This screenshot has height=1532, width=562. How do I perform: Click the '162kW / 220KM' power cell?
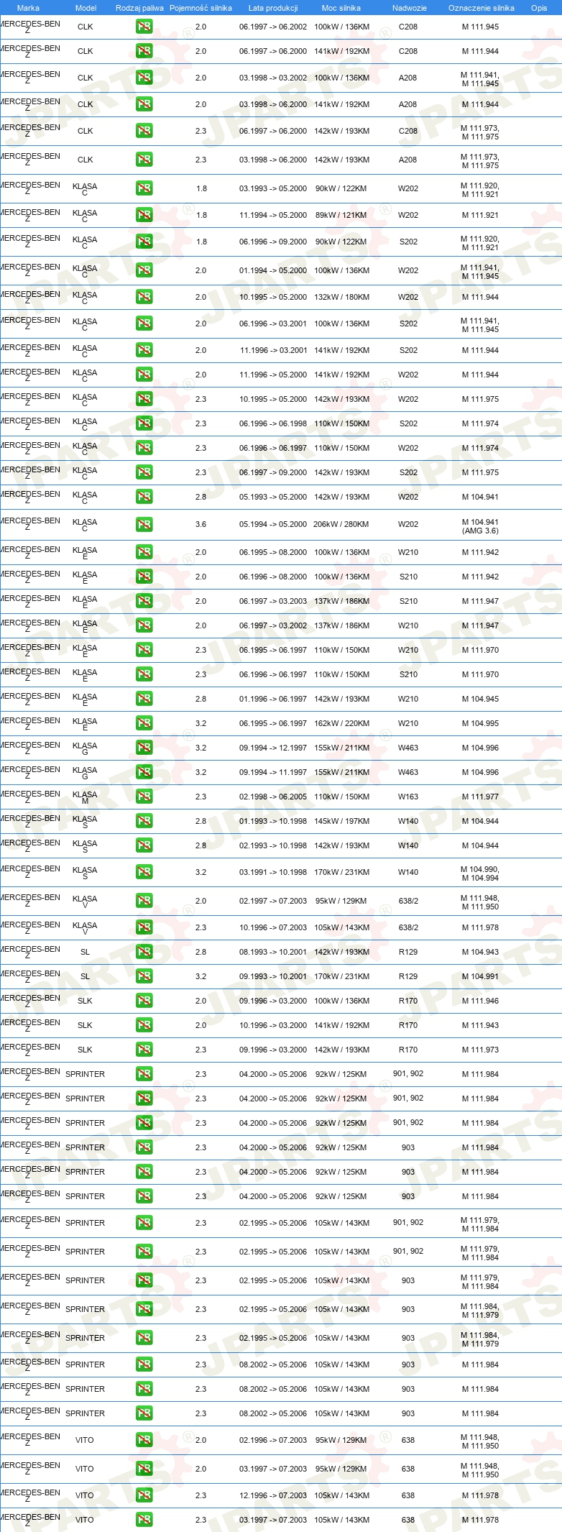[x=341, y=723]
